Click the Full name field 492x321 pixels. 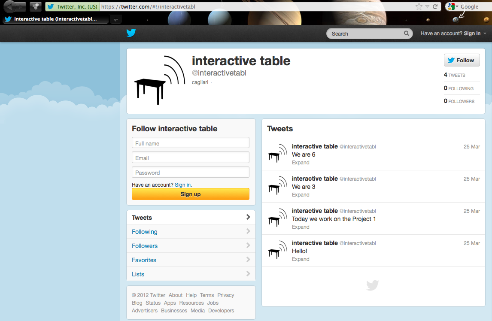click(191, 143)
